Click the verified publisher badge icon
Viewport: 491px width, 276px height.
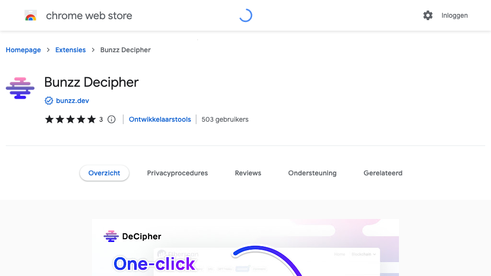(x=48, y=101)
